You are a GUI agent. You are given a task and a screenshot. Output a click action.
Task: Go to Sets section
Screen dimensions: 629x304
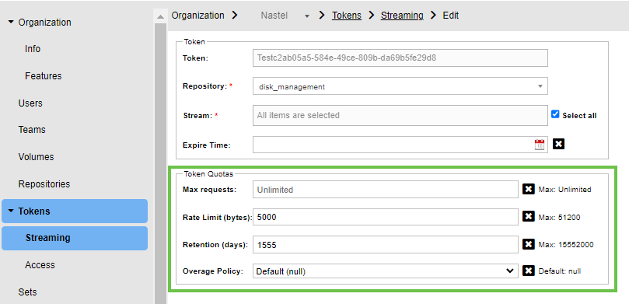28,292
